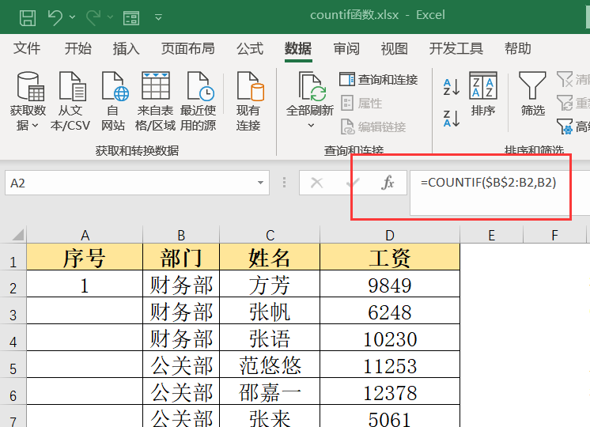This screenshot has height=427, width=590.
Task: Open the Undo history dropdown arrow
Action: pos(72,17)
